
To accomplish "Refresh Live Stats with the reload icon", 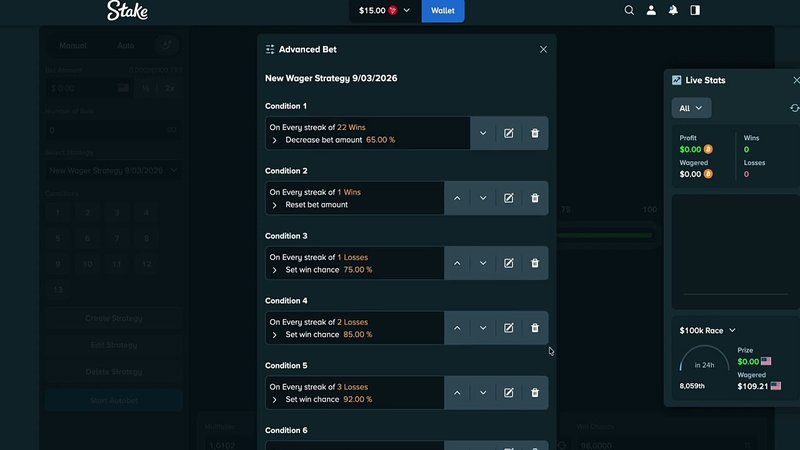I will click(794, 108).
